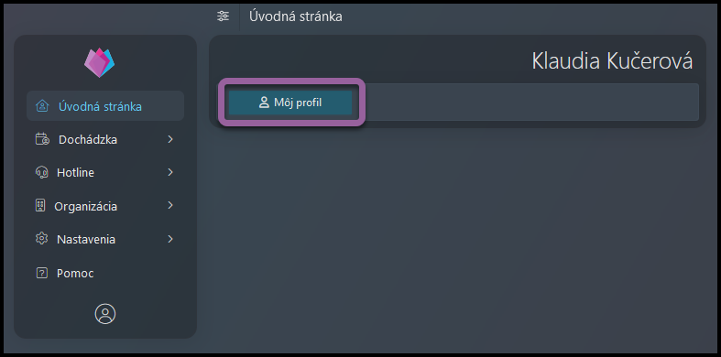This screenshot has height=357, width=721.
Task: Expand the Organizácia chevron
Action: (x=170, y=205)
